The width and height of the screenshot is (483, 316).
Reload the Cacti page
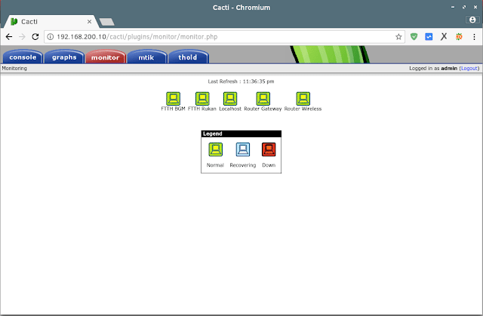[x=35, y=37]
